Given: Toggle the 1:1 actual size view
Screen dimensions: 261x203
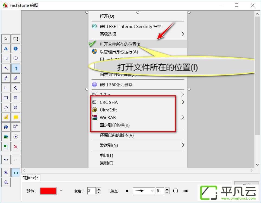Looking at the screenshot, I should 16,173.
